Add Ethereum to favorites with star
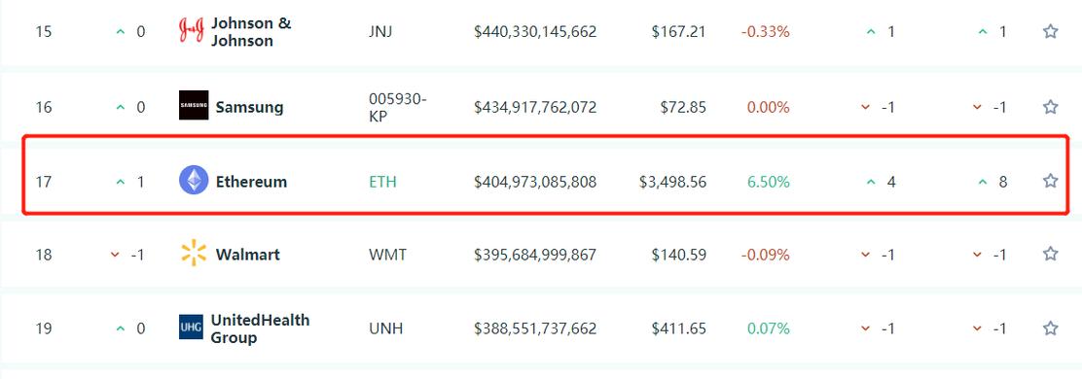 [1050, 181]
